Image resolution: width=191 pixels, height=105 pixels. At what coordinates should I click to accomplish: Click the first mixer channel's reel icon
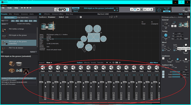(43, 68)
